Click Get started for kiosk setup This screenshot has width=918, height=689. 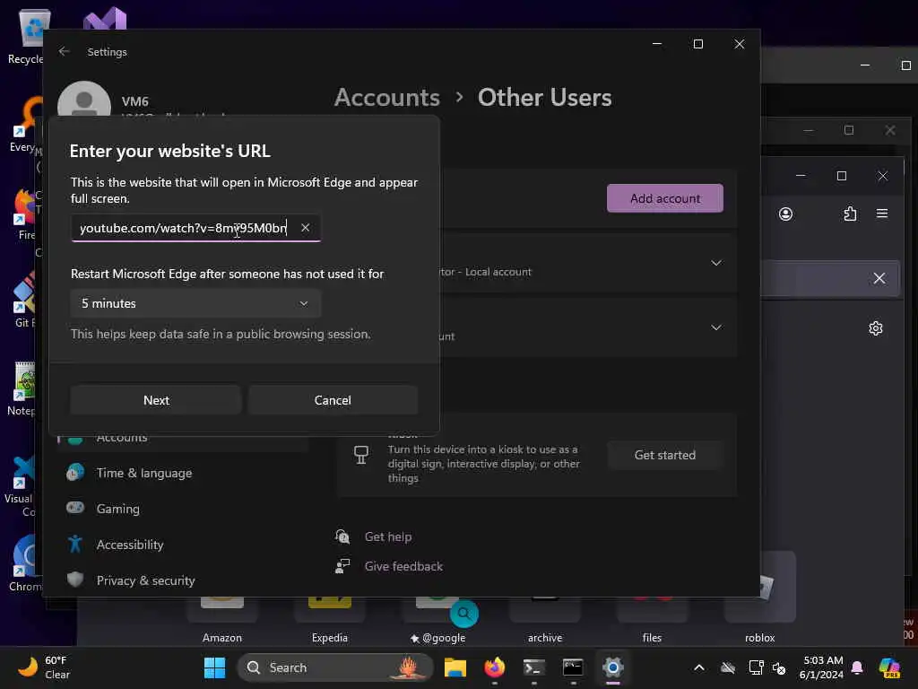665,455
